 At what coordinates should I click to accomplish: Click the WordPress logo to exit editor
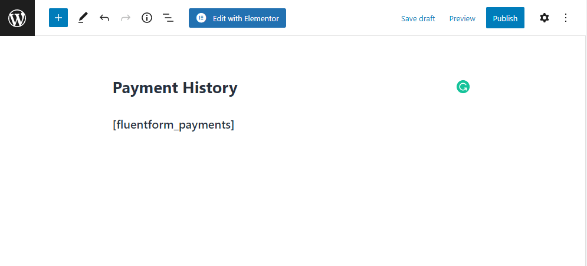point(17,18)
